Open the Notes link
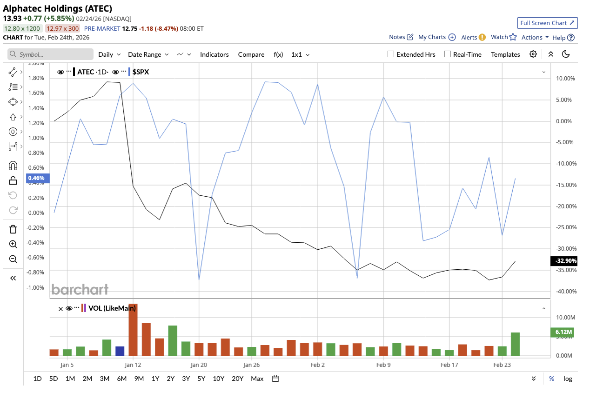Image resolution: width=603 pixels, height=399 pixels. 401,37
